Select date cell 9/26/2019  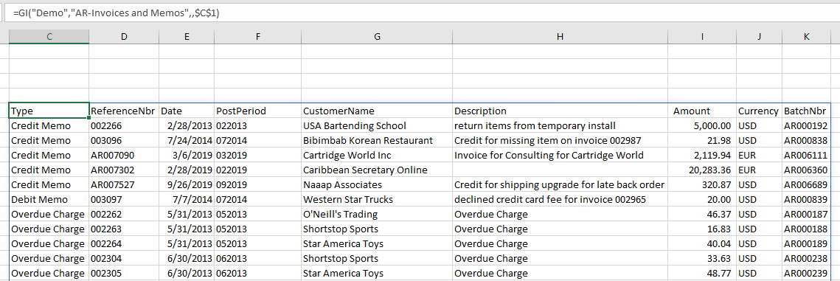pos(187,184)
